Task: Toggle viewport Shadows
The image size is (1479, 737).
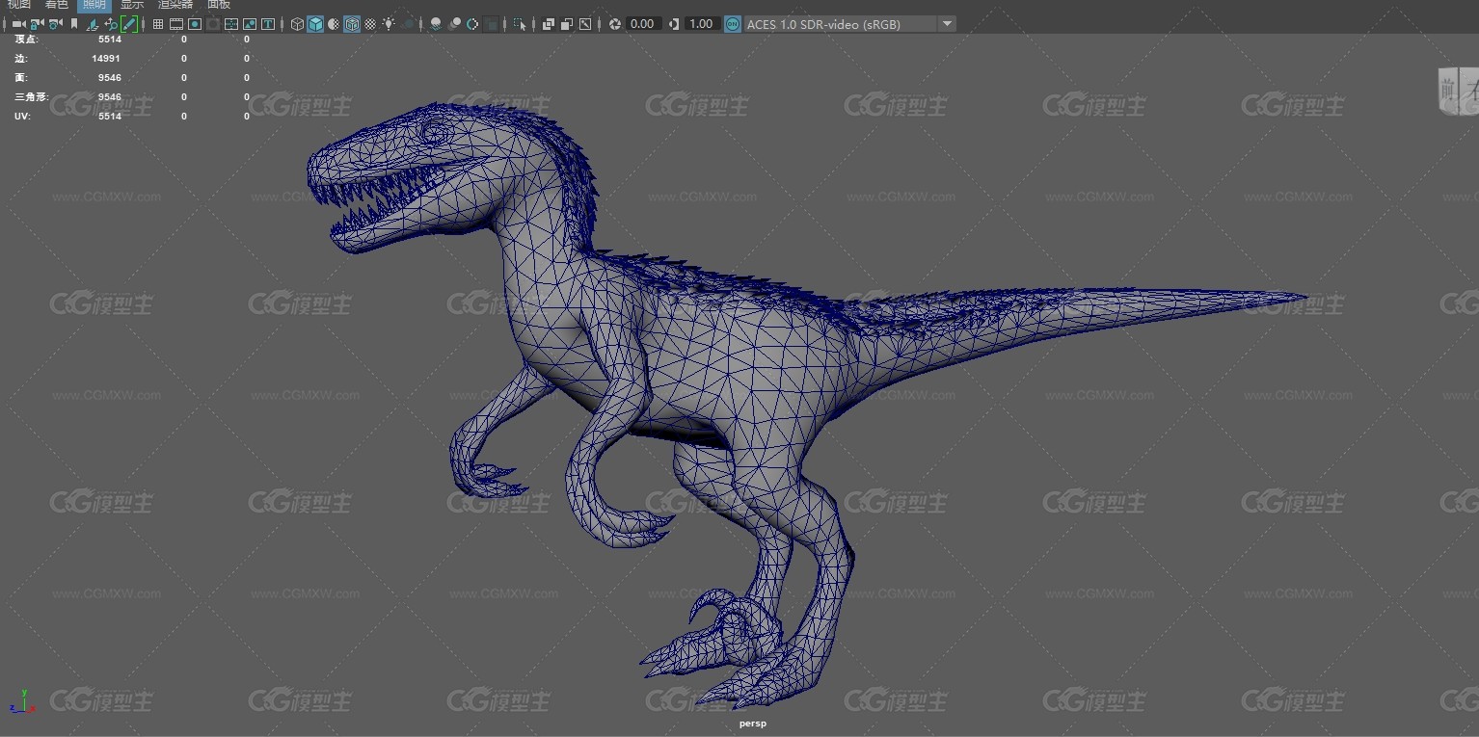Action: click(409, 24)
